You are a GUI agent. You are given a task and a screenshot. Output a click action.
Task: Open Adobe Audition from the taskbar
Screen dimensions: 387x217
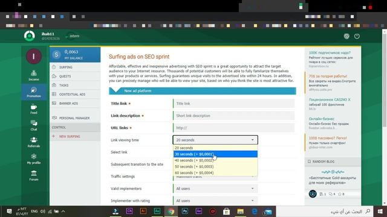157,212
